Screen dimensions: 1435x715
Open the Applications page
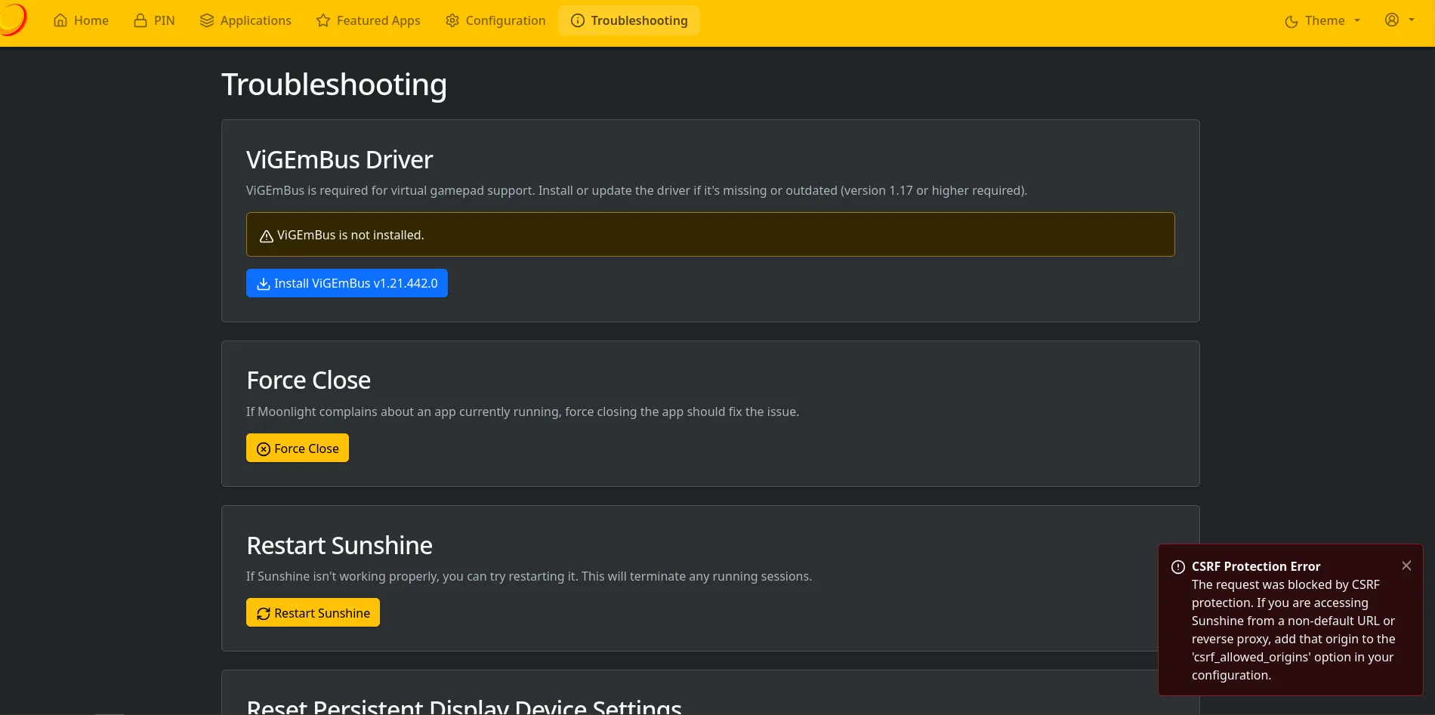[x=245, y=20]
